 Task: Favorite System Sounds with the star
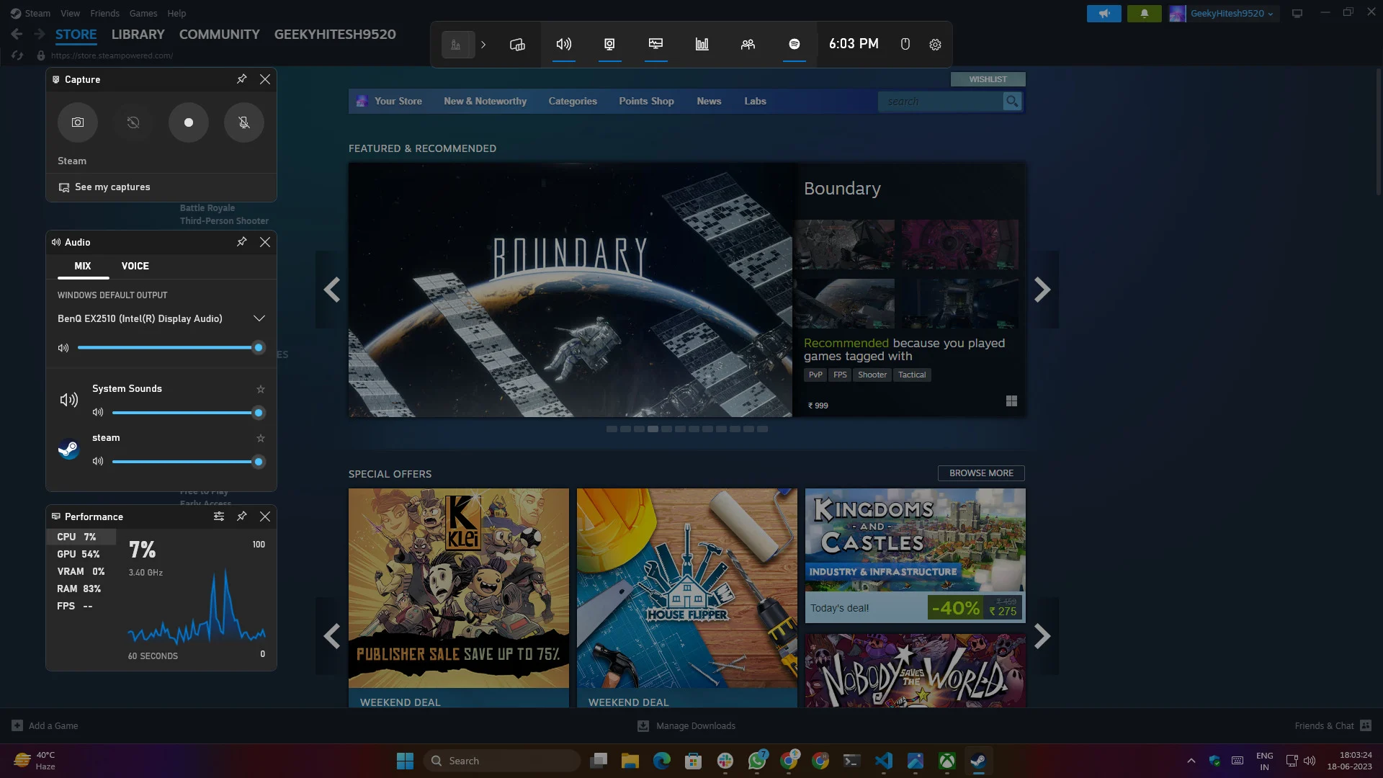coord(261,390)
